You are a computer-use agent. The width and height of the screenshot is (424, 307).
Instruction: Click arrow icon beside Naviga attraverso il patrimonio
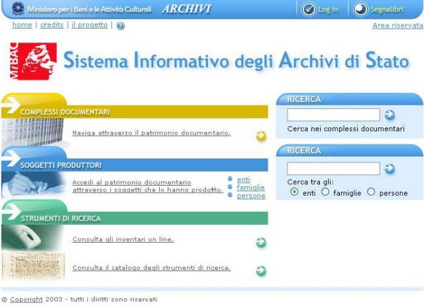point(261,136)
